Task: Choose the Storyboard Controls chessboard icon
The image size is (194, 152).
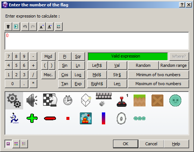Action: tap(50, 100)
